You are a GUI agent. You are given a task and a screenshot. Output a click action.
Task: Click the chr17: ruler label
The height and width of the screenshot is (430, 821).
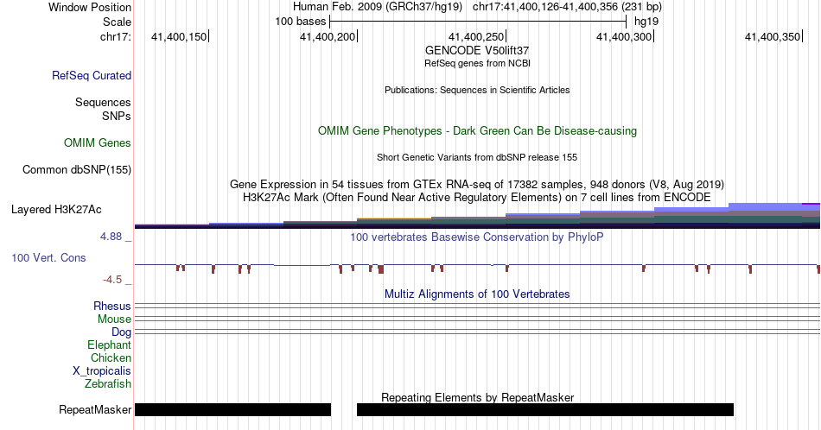[x=116, y=36]
